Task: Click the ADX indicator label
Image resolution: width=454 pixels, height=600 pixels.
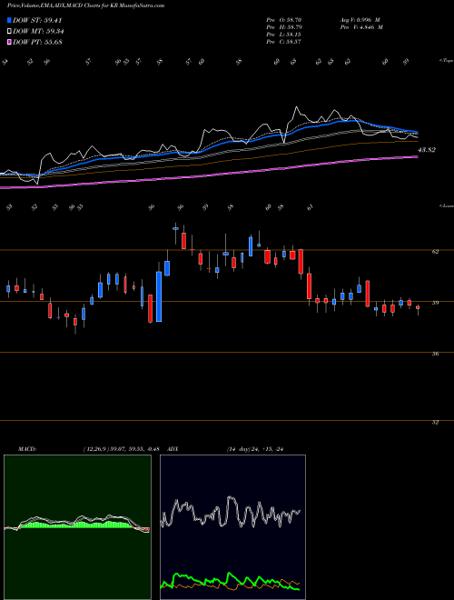Action: pos(173,449)
